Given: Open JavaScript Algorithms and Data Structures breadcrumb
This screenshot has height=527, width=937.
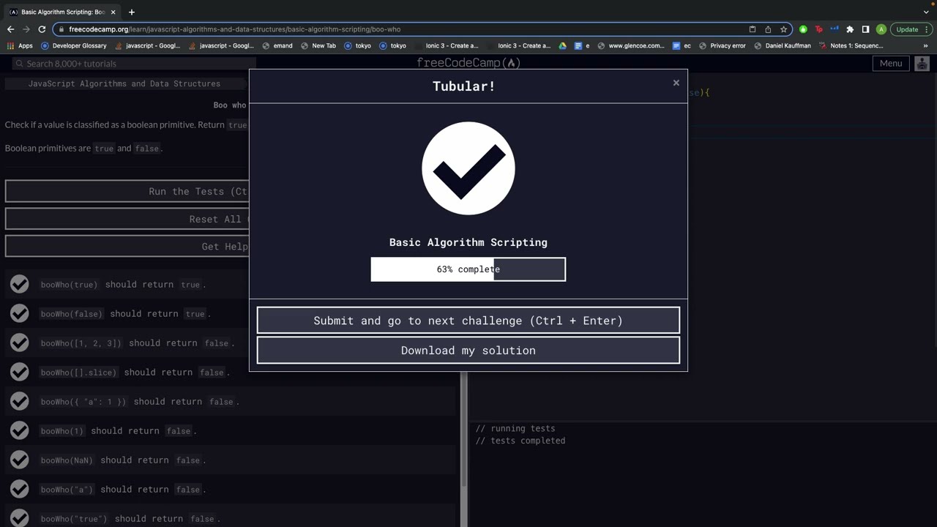Looking at the screenshot, I should [x=124, y=83].
